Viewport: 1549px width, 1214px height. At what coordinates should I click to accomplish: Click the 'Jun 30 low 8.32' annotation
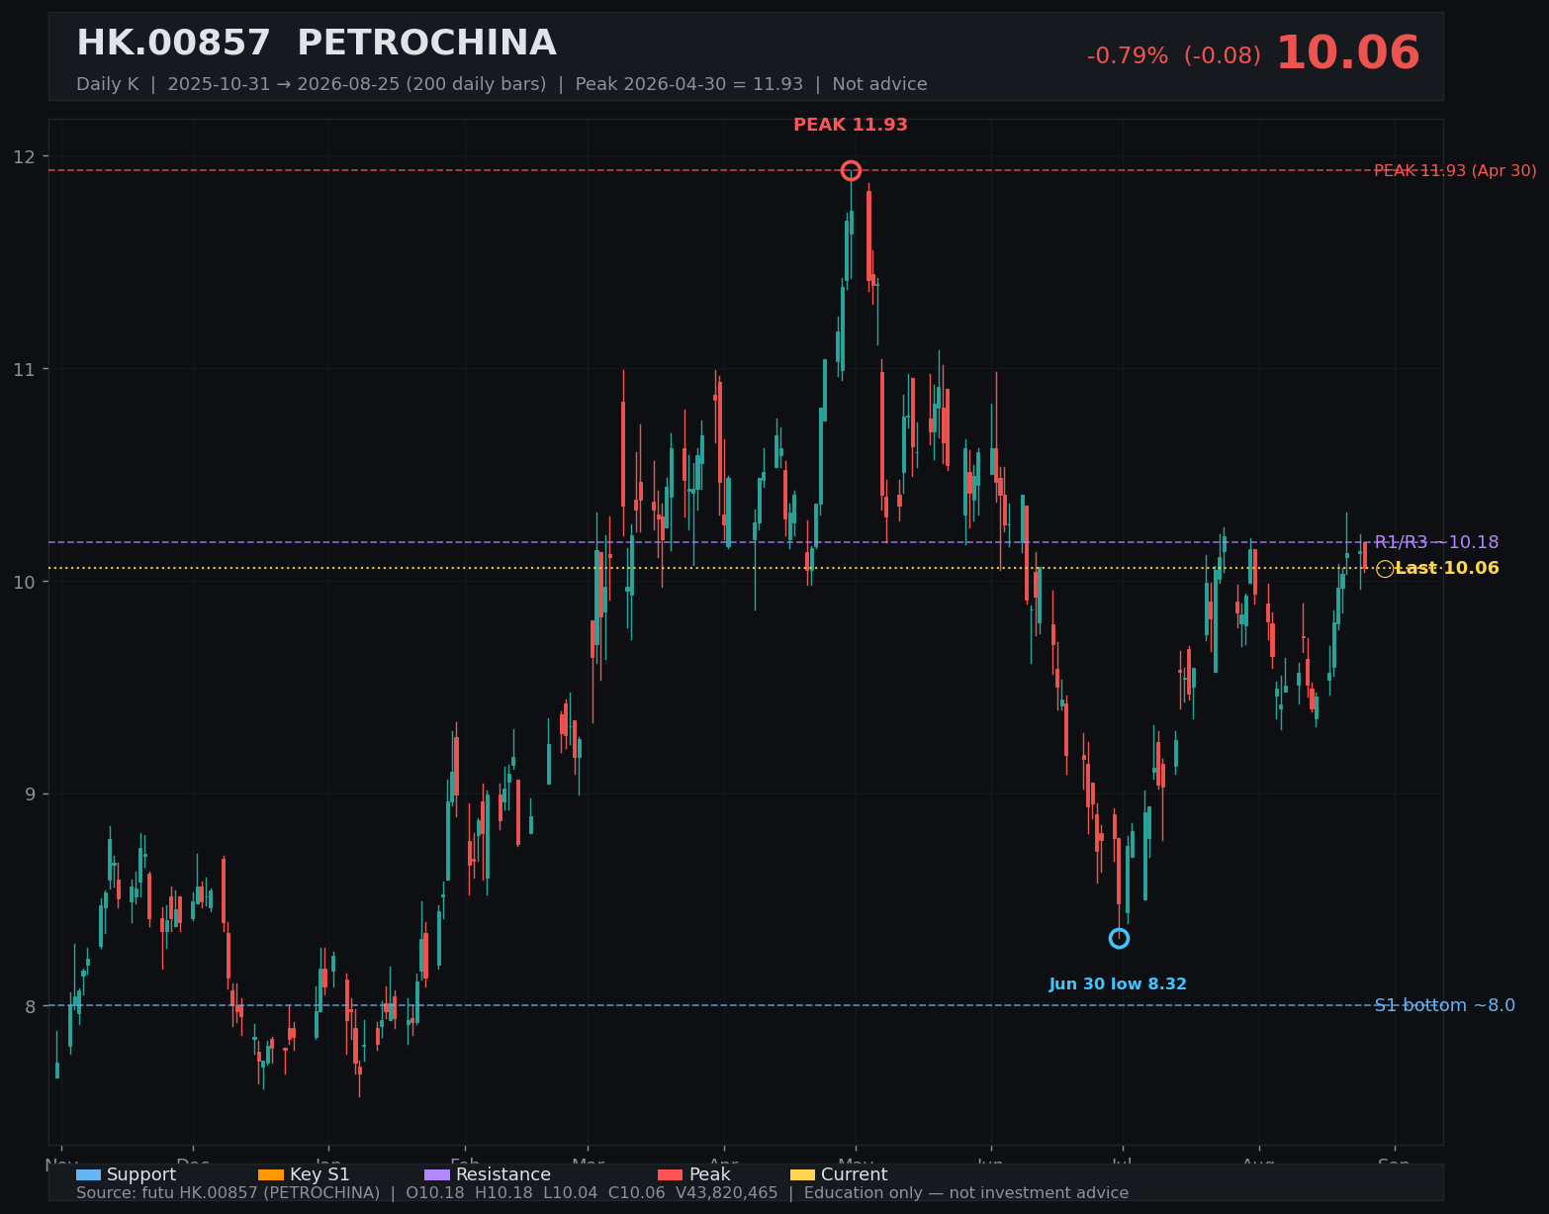[1118, 984]
